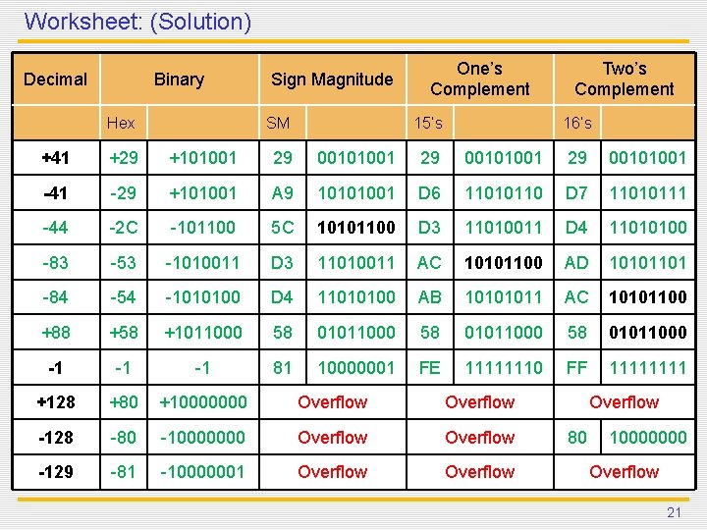The image size is (707, 530).
Task: Select the "-129" decimal cell
Action: (55, 472)
